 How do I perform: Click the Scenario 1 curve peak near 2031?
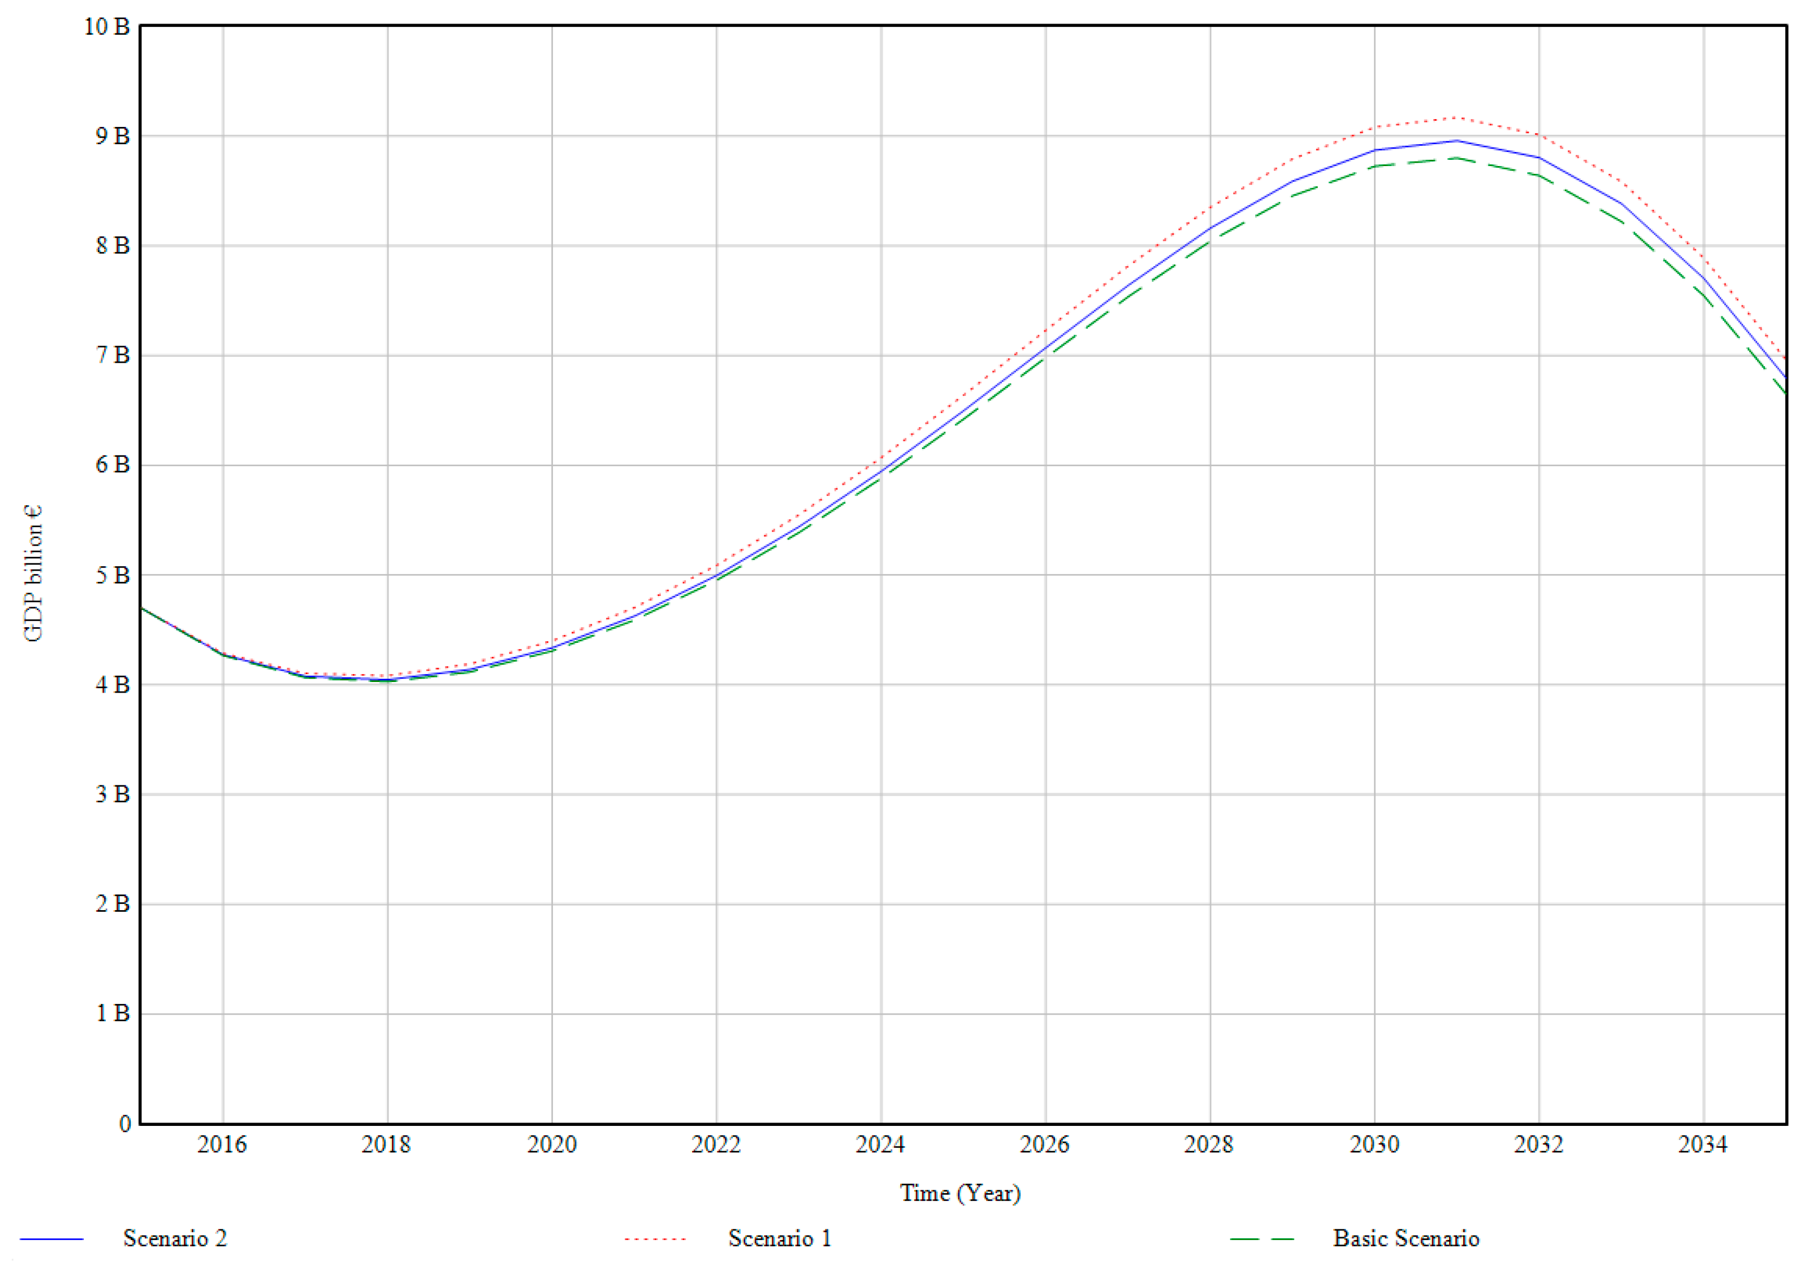(1457, 118)
